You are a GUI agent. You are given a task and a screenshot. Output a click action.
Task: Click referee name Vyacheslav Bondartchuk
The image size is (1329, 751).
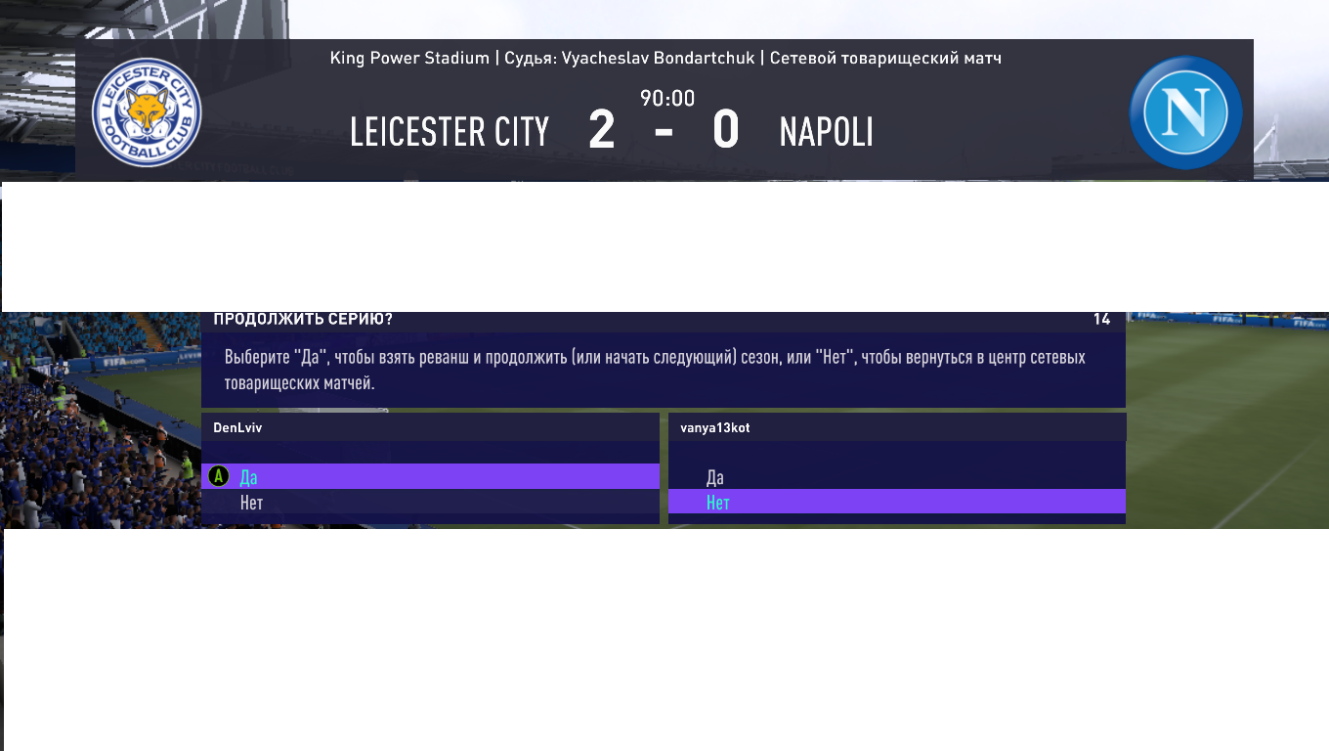click(658, 58)
